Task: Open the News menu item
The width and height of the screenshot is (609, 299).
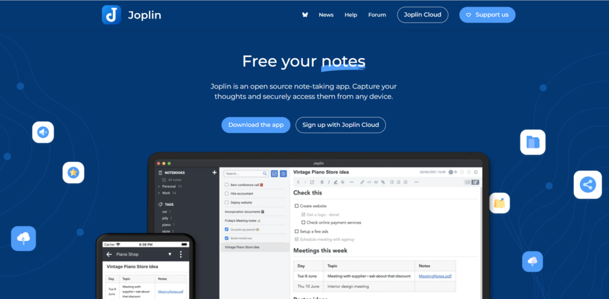Action: tap(326, 15)
